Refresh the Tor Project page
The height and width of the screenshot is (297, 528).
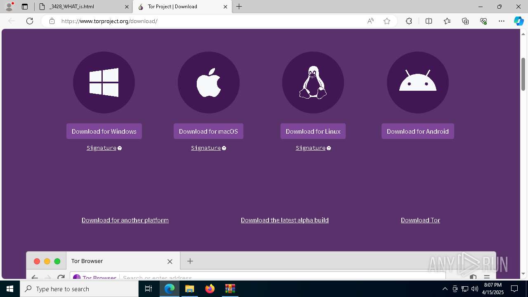click(30, 21)
